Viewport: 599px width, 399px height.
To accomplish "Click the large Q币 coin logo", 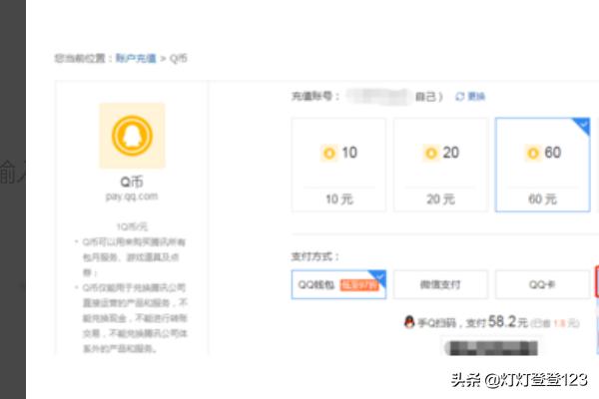I will [132, 136].
